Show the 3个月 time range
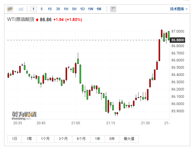 click(x=63, y=139)
